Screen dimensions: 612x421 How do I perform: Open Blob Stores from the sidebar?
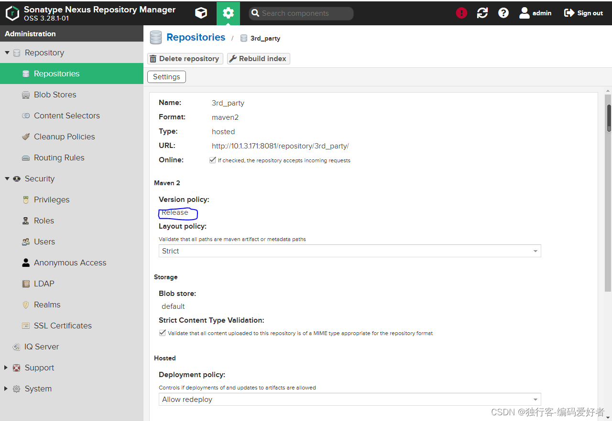[x=55, y=95]
